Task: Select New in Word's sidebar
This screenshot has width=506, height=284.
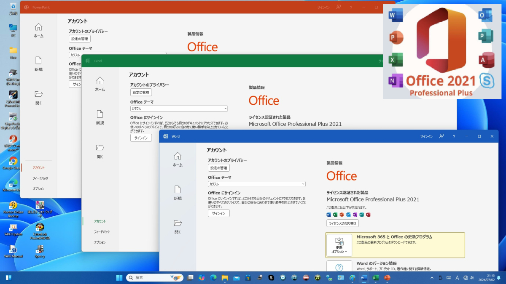Action: coord(178,193)
